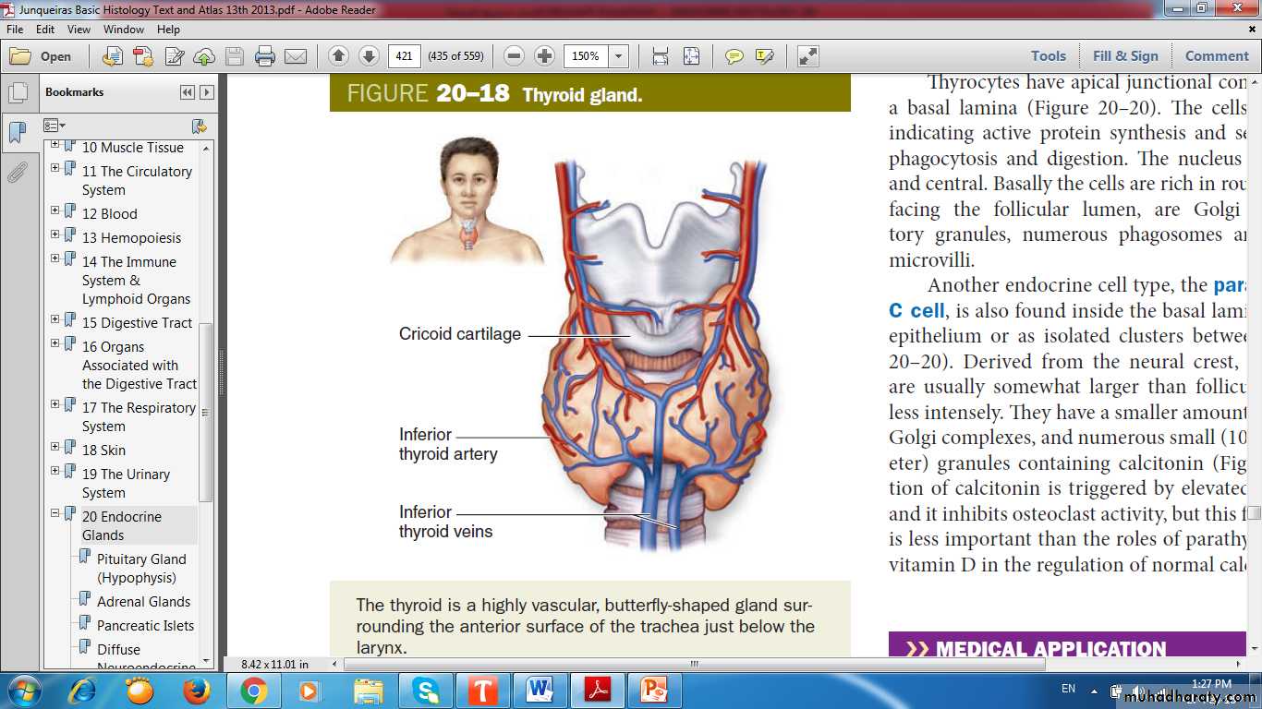Image resolution: width=1262 pixels, height=709 pixels.
Task: Collapse the 20 Endocrine Glands bookmark
Action: pyautogui.click(x=55, y=513)
